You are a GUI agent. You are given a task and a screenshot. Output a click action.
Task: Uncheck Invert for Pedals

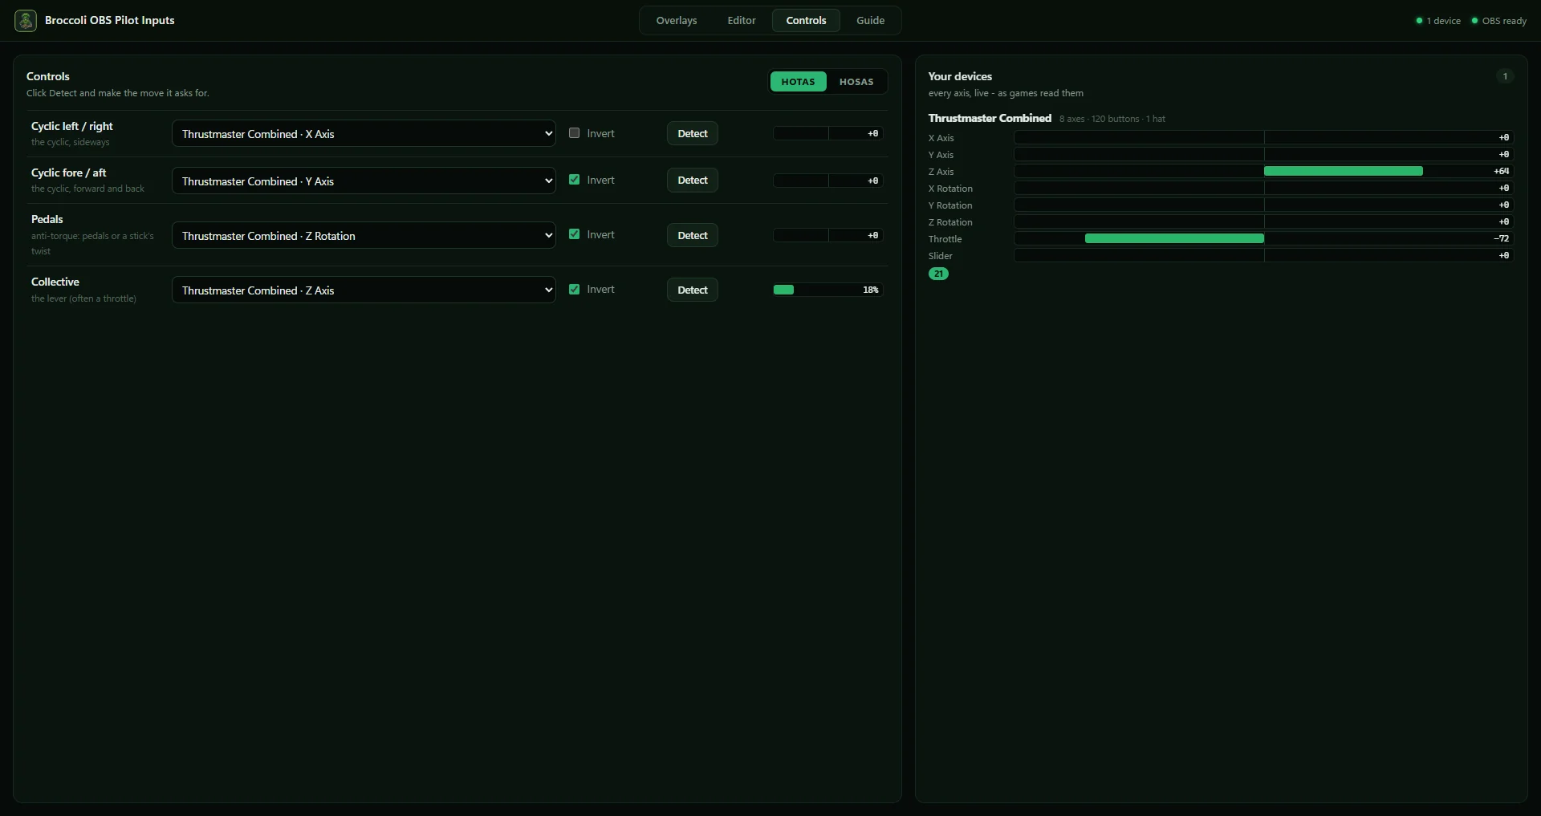point(574,234)
